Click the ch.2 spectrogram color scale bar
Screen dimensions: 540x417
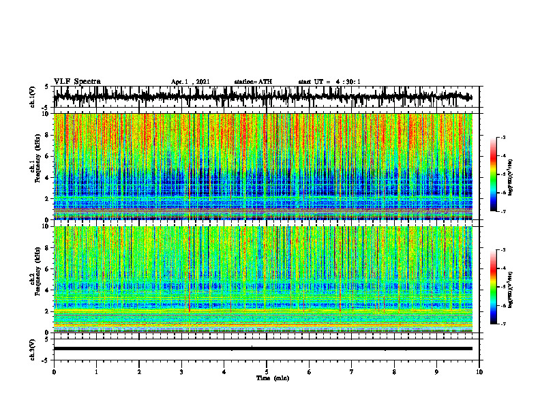[493, 287]
